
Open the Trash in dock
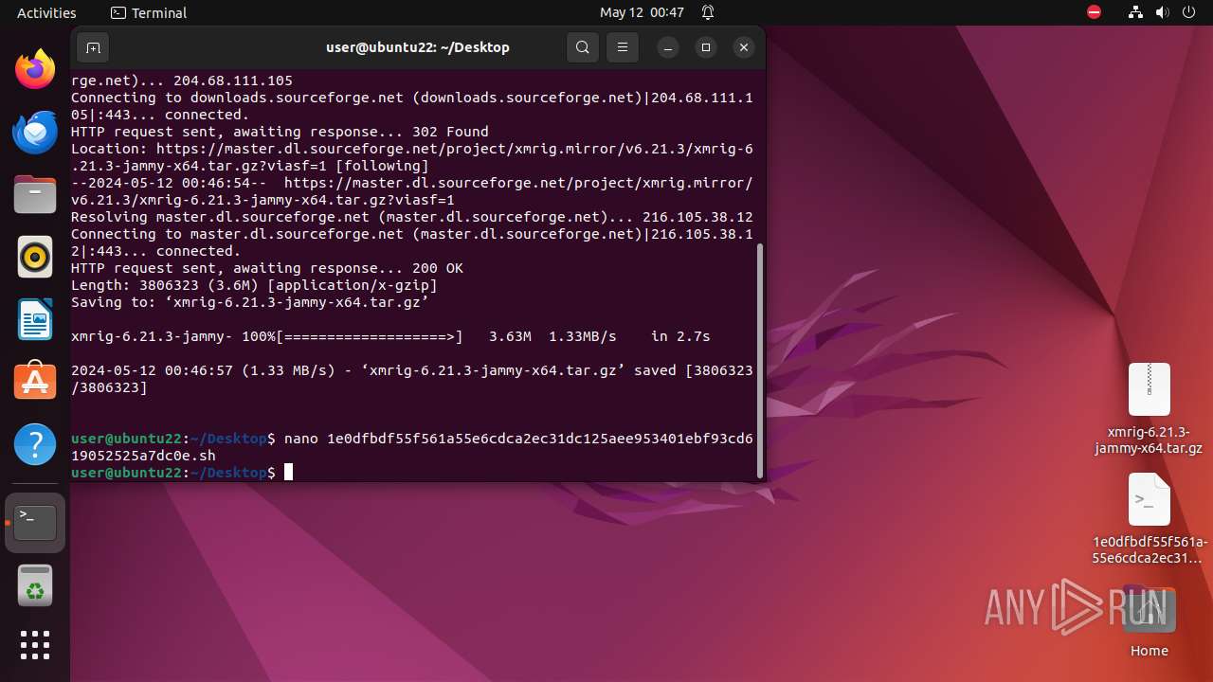click(x=35, y=584)
